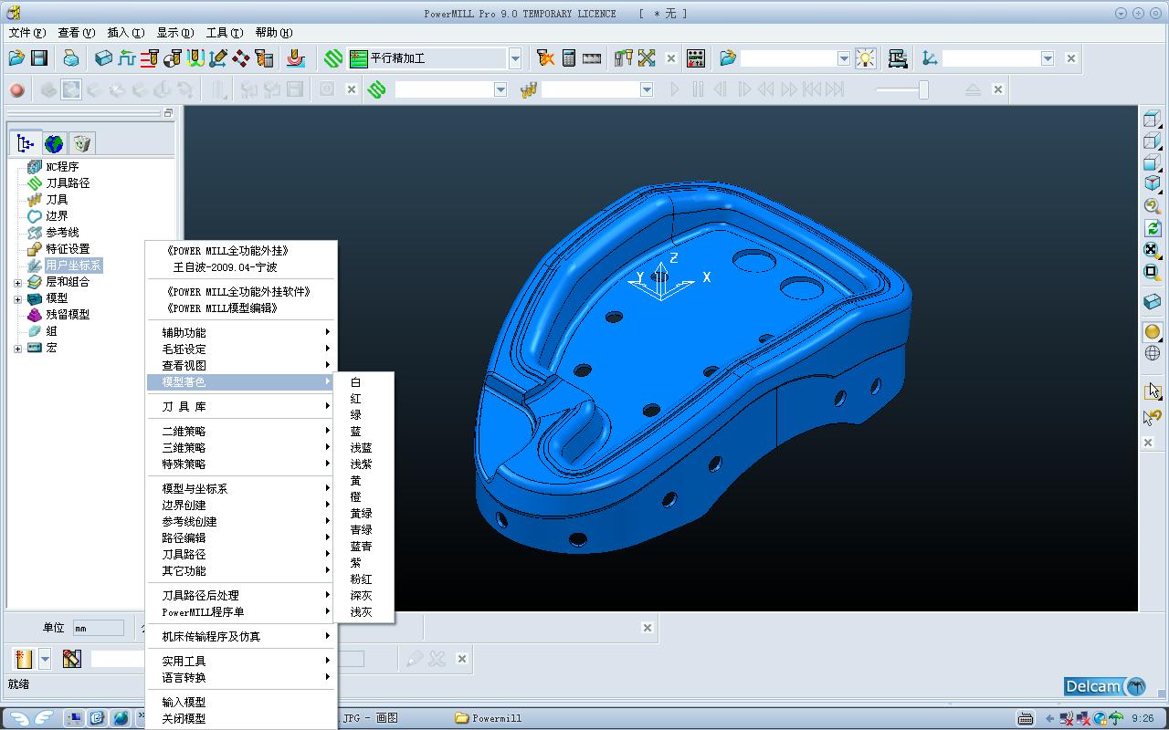Viewport: 1169px width, 730px height.
Task: Toggle wireframe view with the globe icon
Action: [x=1152, y=354]
